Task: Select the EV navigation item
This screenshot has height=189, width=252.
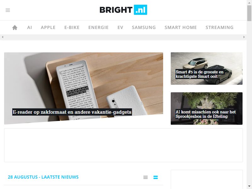Action: (x=120, y=27)
